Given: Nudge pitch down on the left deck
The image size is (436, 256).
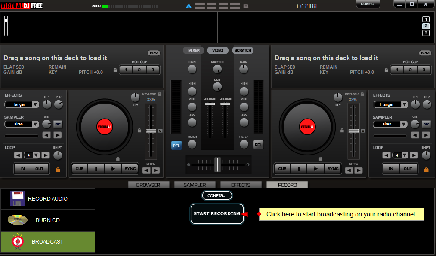Looking at the screenshot, I should pos(146,170).
